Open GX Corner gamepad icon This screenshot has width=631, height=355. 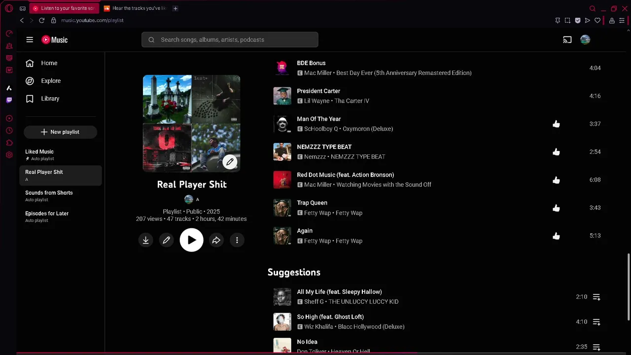click(x=23, y=8)
